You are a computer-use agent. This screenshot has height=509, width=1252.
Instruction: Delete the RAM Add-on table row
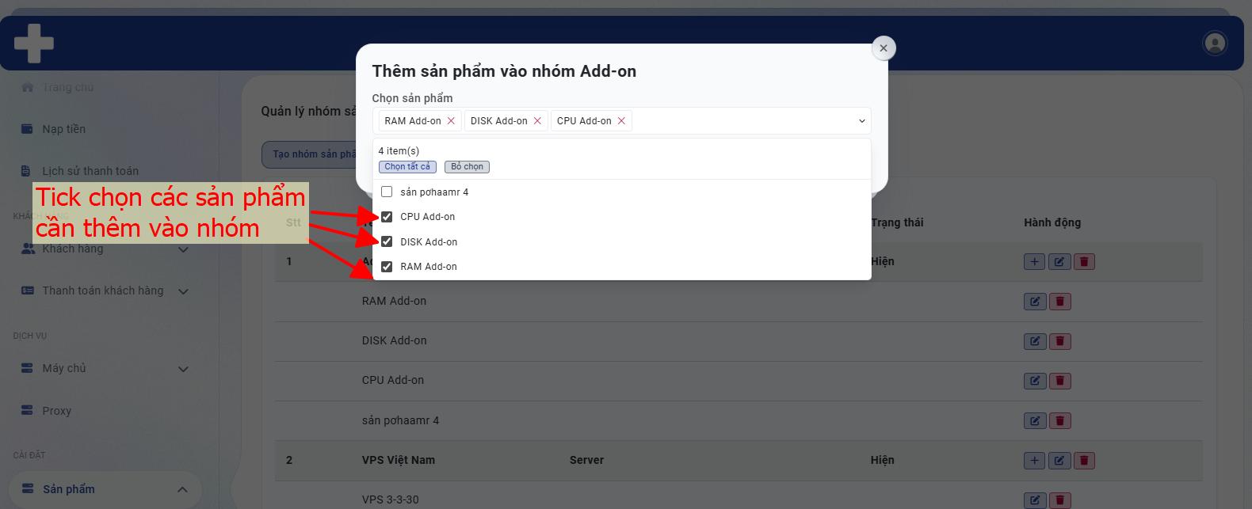(1060, 302)
